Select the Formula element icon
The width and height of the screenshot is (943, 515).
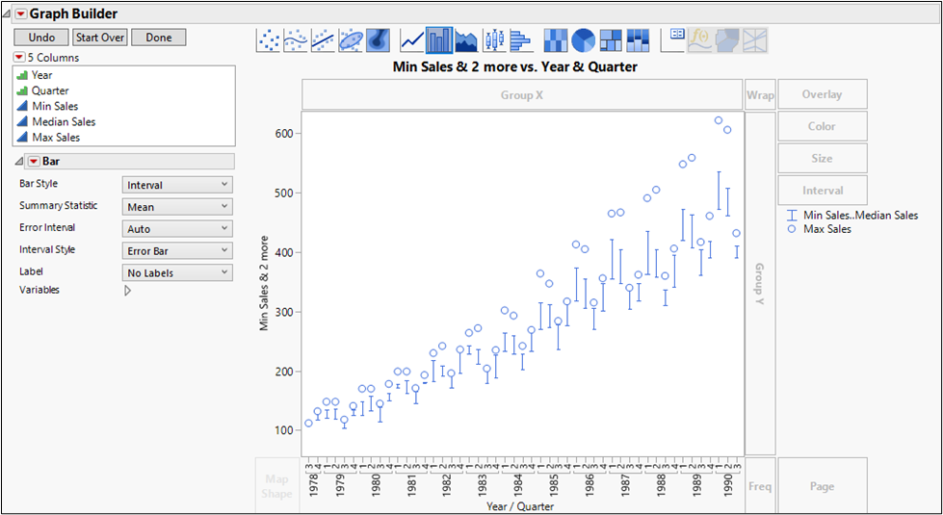(700, 40)
